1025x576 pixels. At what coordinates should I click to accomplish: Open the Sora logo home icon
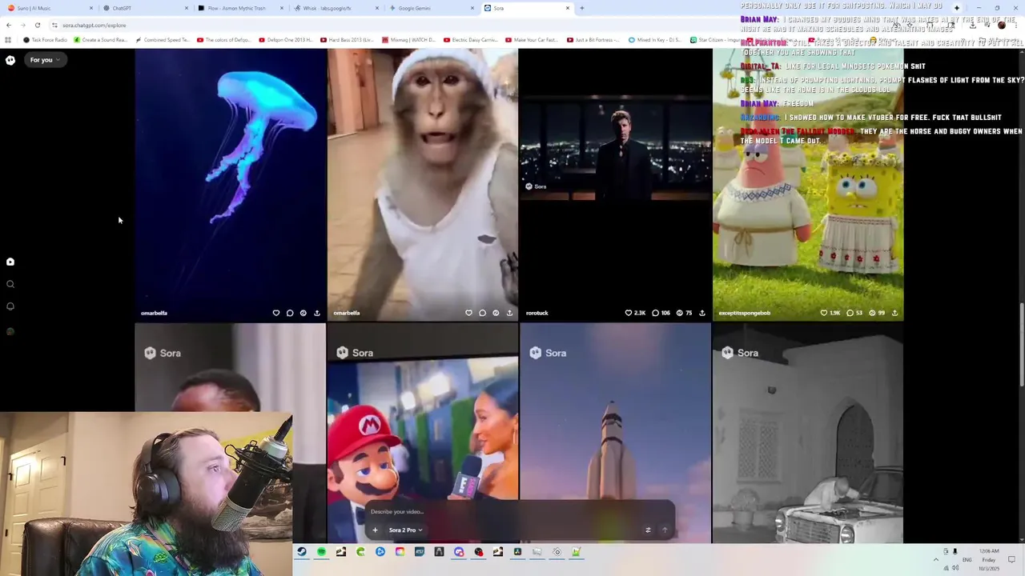10,60
